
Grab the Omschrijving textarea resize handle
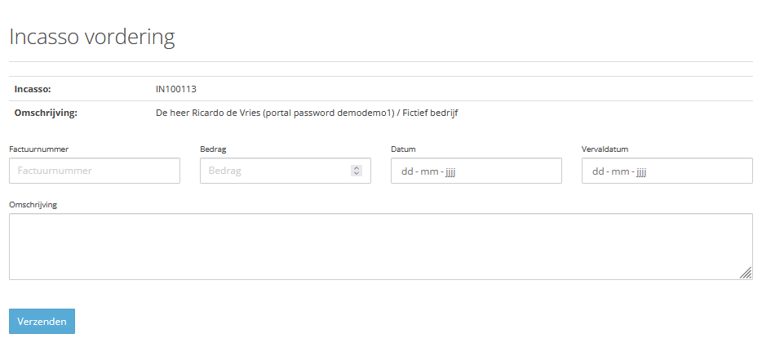coord(746,274)
